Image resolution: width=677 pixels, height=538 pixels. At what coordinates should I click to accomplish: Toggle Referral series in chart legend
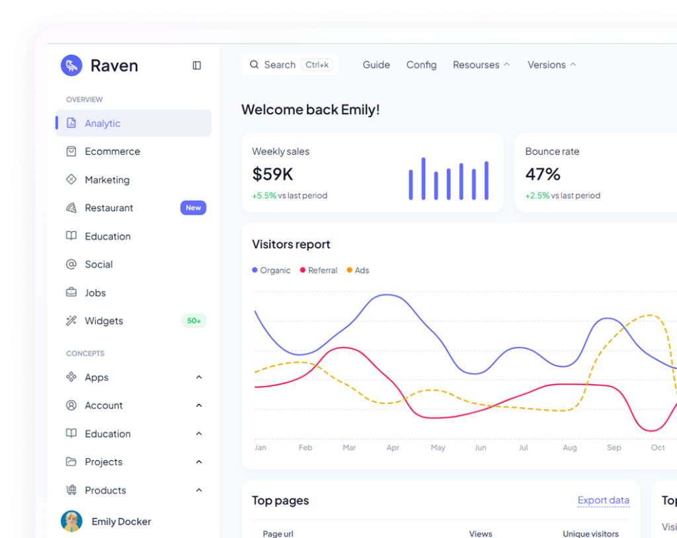[x=319, y=270]
